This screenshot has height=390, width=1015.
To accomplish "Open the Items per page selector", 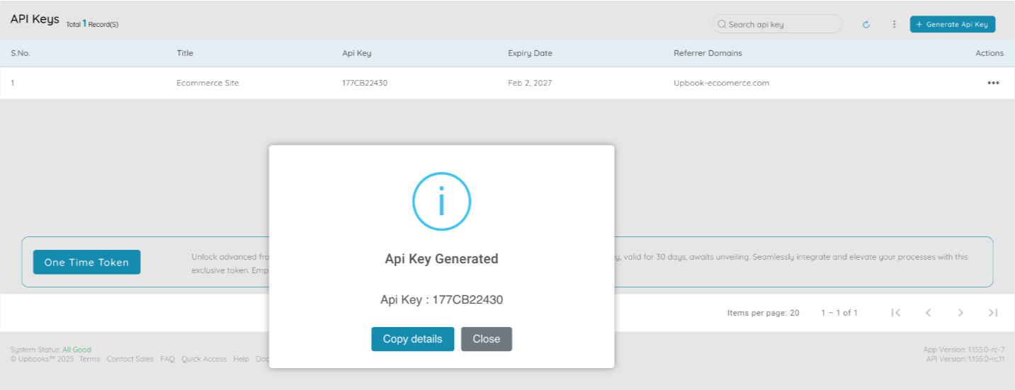I will (763, 313).
